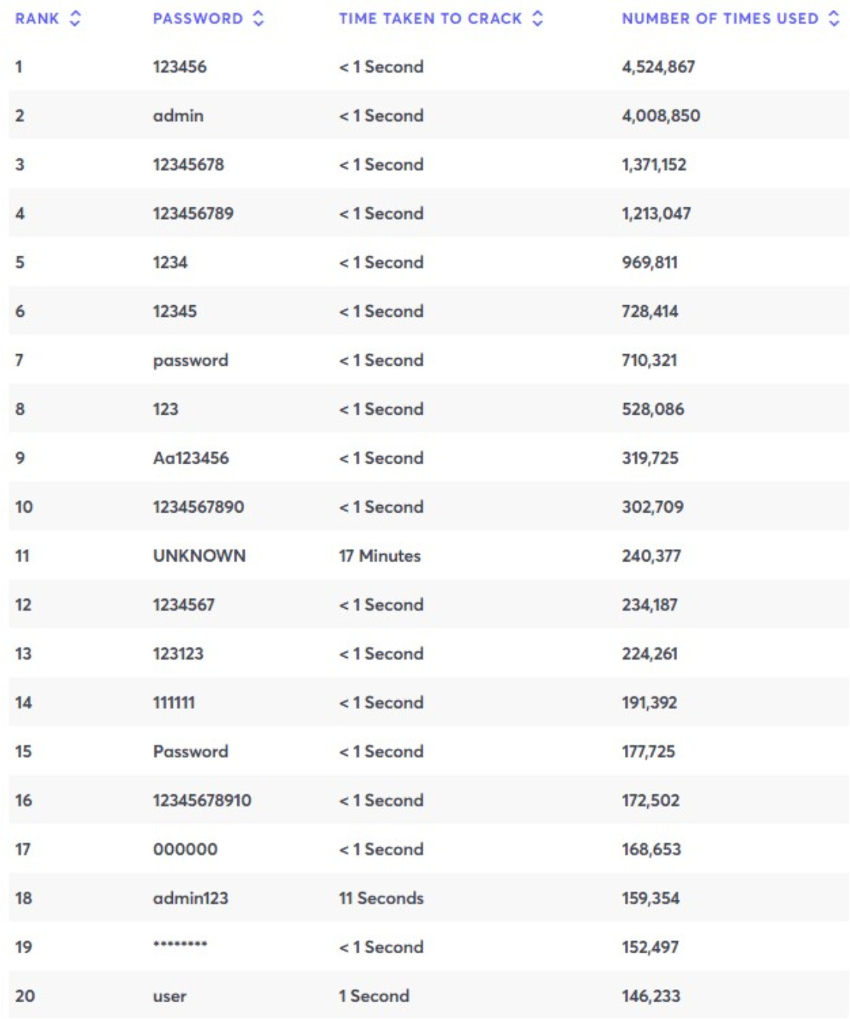The height and width of the screenshot is (1019, 850).
Task: Click the UNKNOWN password entry
Action: point(199,556)
